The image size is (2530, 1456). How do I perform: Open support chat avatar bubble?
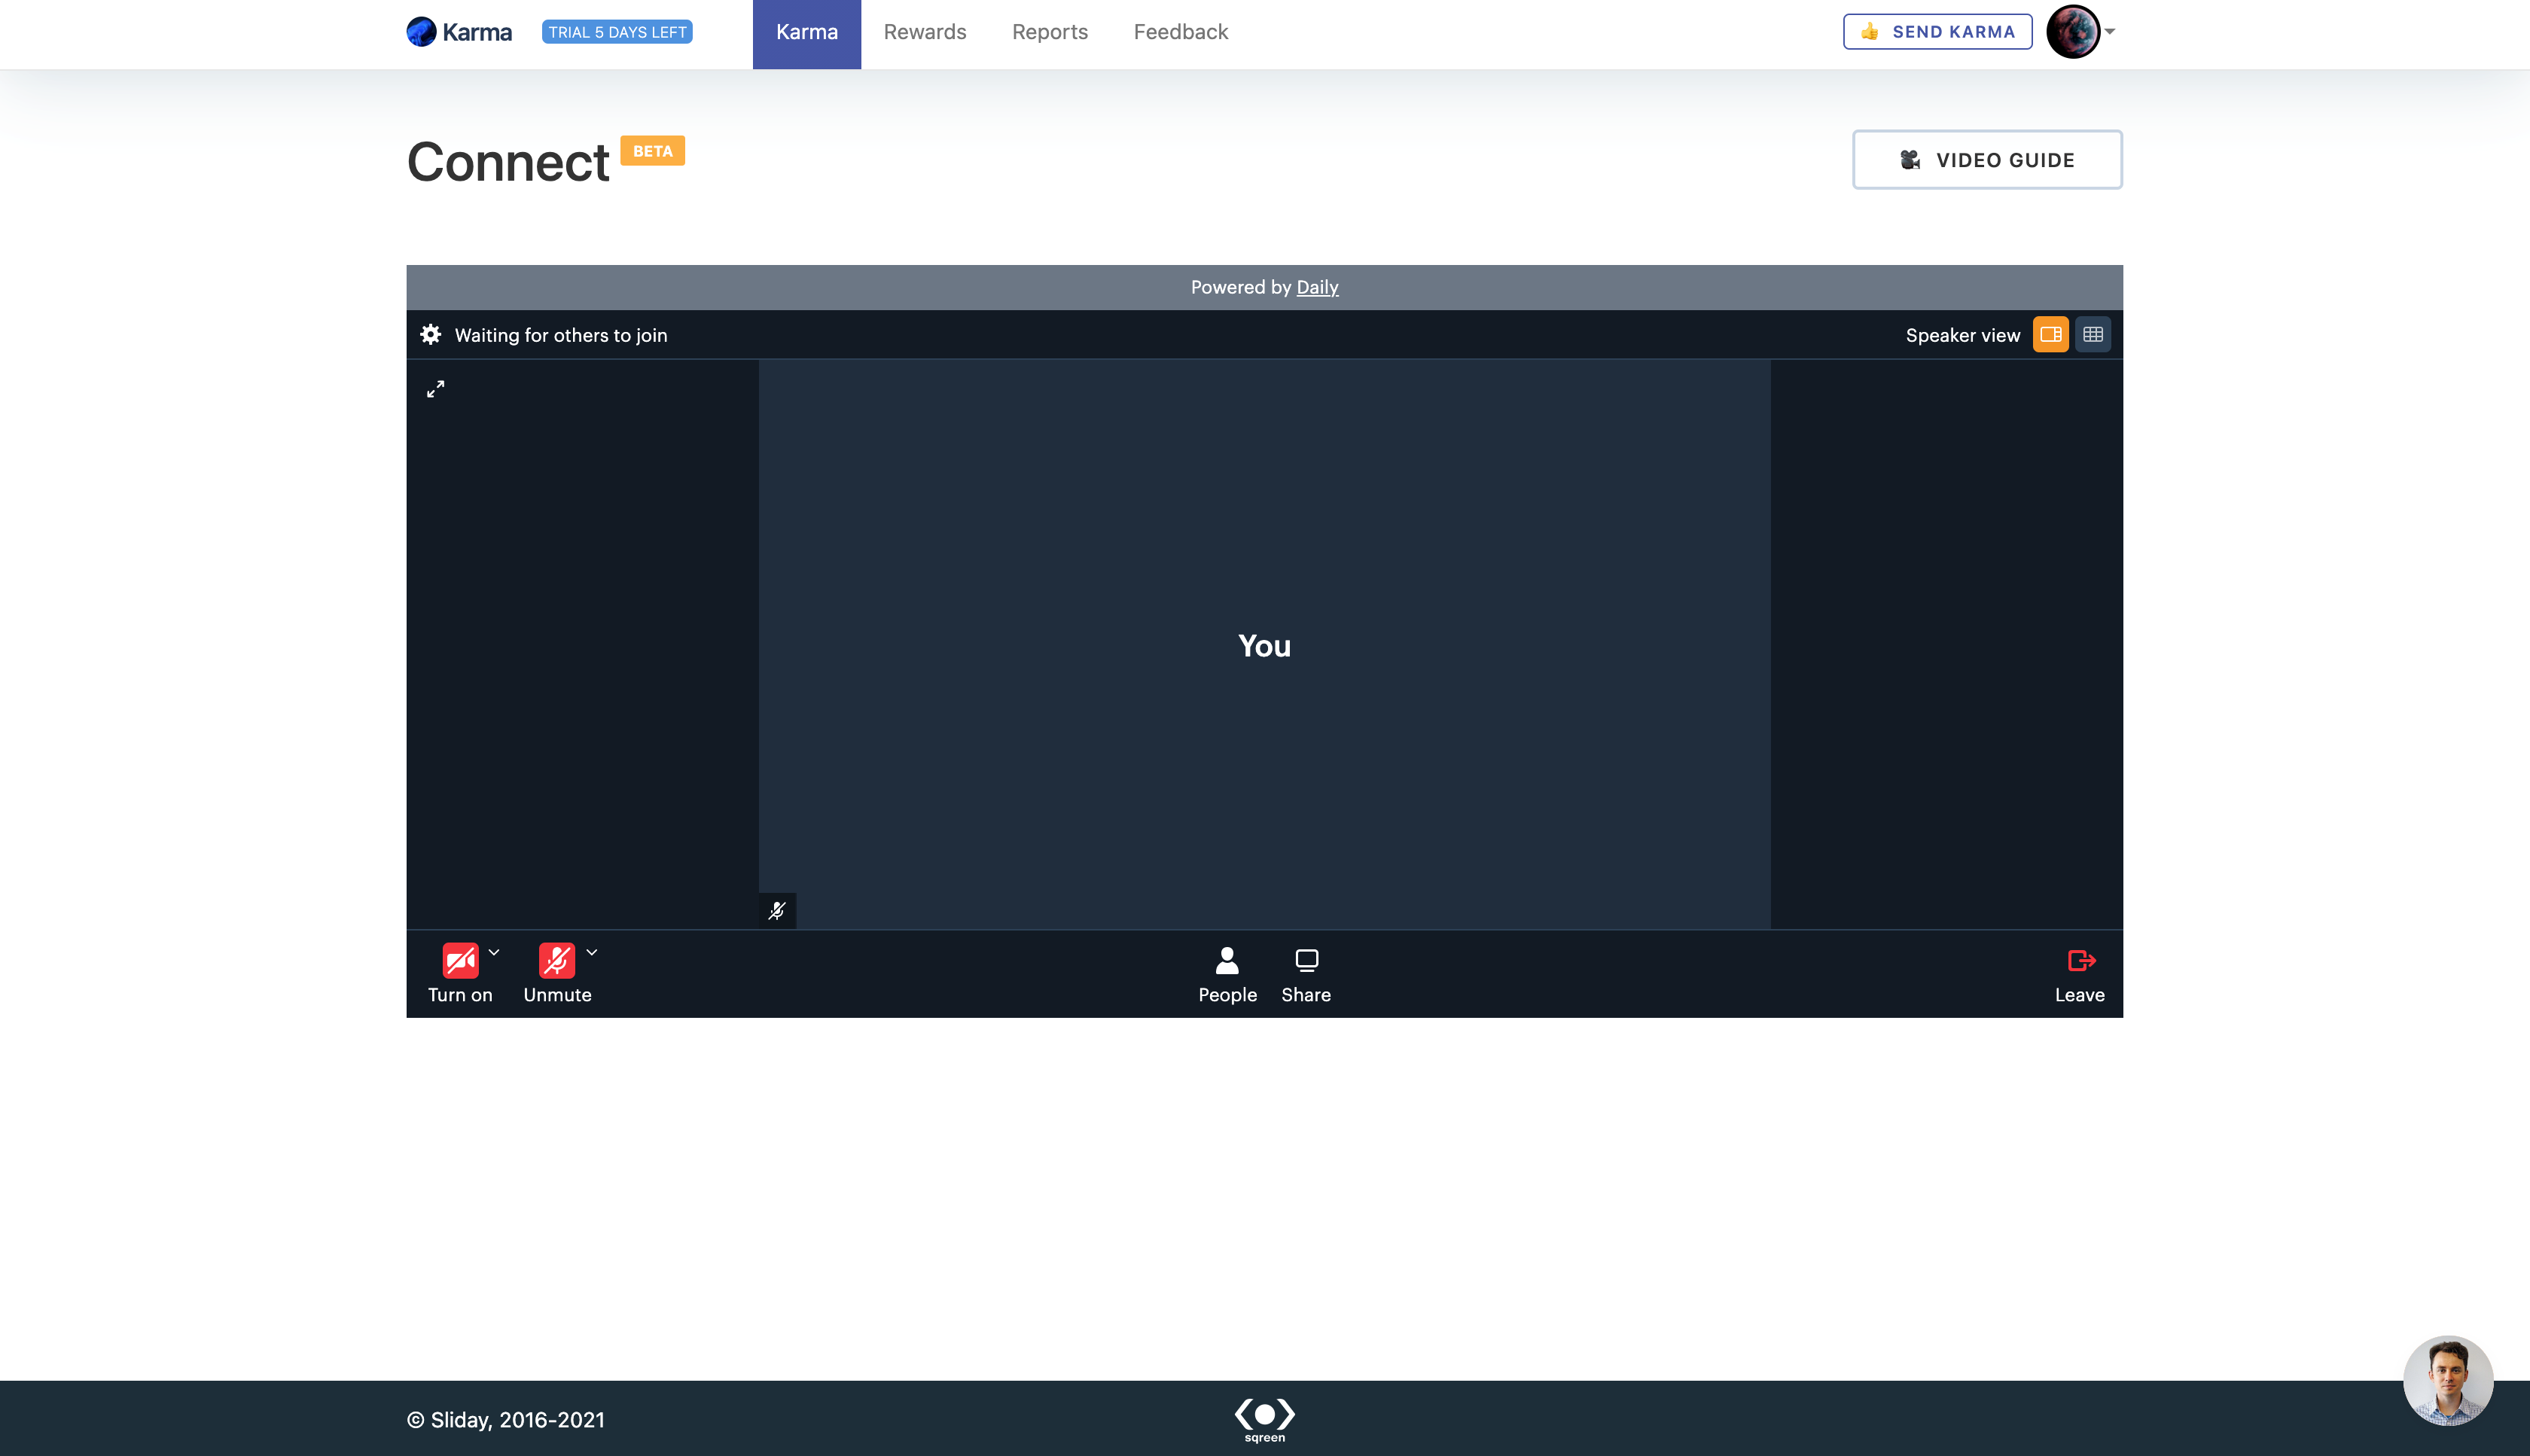2447,1380
